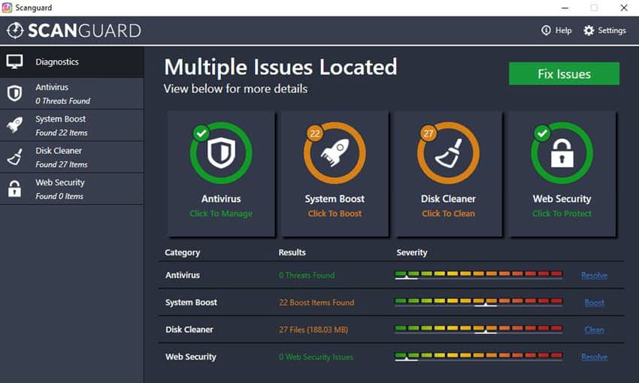This screenshot has height=383, width=639.
Task: Click the '27 Files (188.03 MB)' result text
Action: tap(313, 330)
